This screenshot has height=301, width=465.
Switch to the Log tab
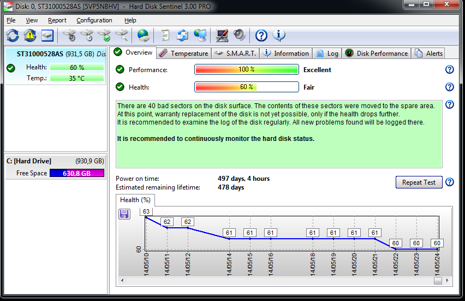[x=327, y=54]
